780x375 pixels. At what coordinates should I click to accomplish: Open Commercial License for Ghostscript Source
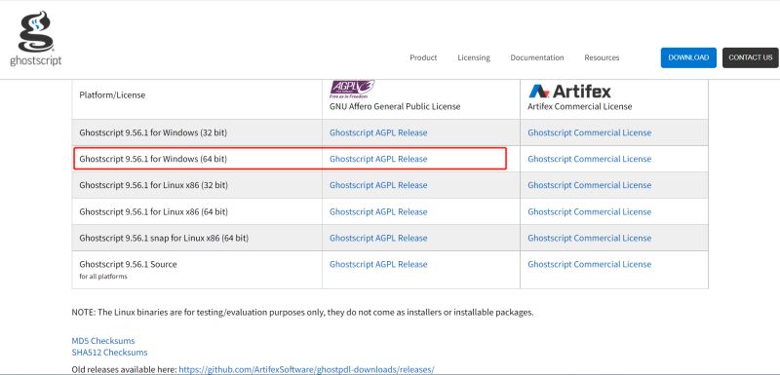pos(590,264)
